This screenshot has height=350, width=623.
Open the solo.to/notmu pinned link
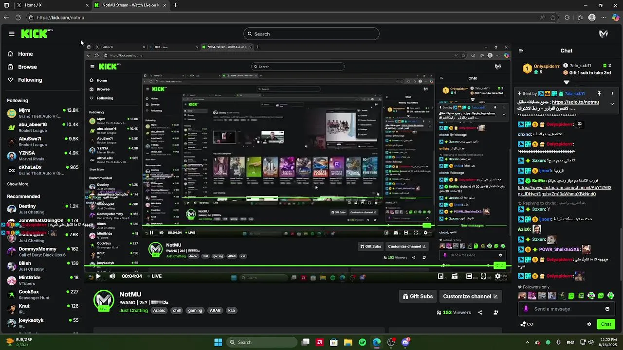pos(575,103)
